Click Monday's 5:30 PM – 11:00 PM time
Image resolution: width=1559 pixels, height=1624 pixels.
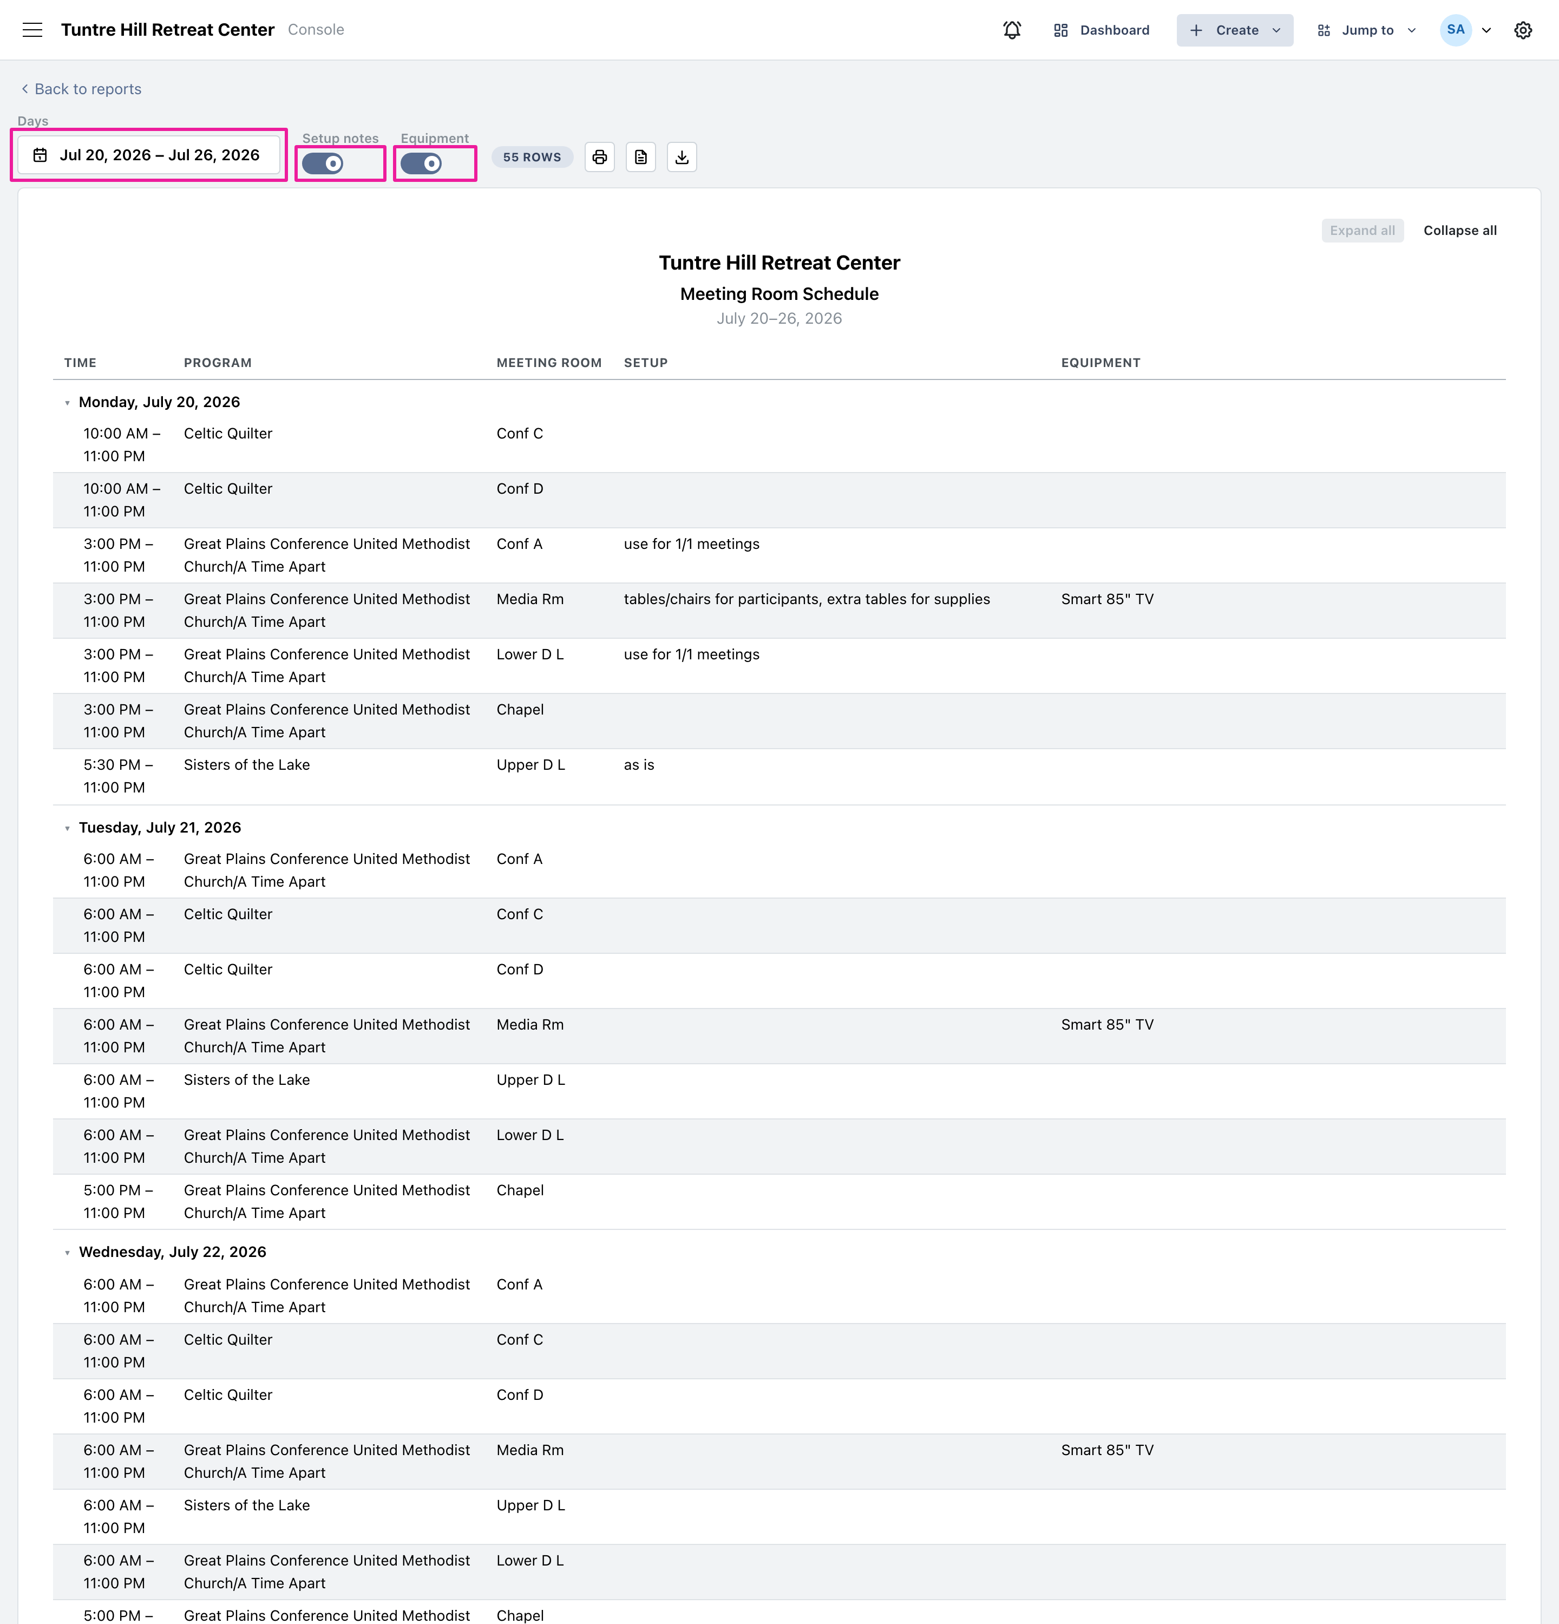point(119,776)
